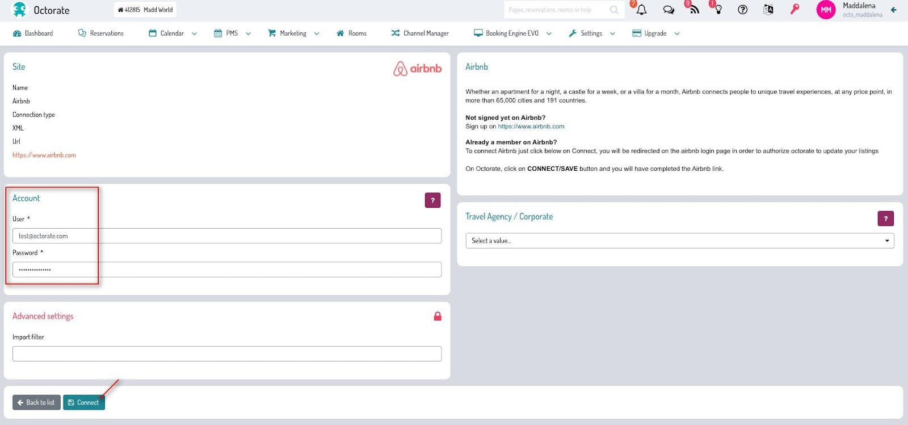Click the User email field
Screen dimensions: 908x425
pos(227,236)
